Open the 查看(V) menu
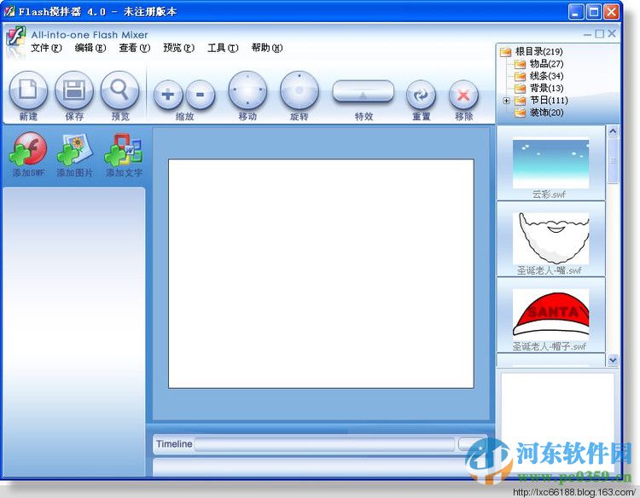The image size is (640, 498). (x=134, y=48)
